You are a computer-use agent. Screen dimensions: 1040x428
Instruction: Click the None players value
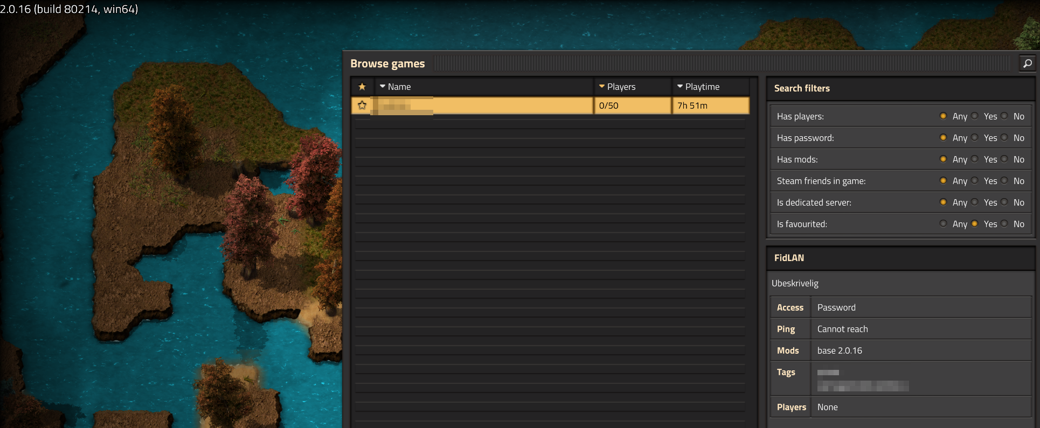[x=828, y=407]
